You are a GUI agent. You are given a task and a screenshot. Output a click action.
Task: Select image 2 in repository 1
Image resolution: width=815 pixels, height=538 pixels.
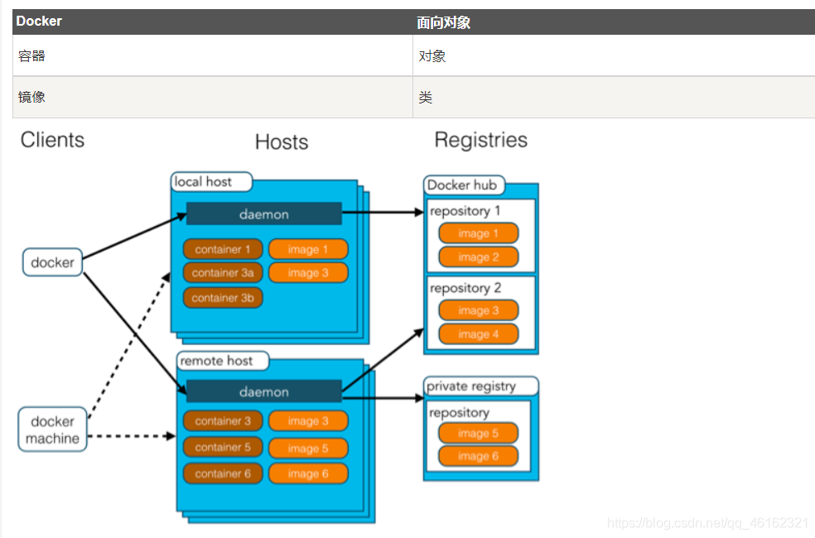(479, 257)
